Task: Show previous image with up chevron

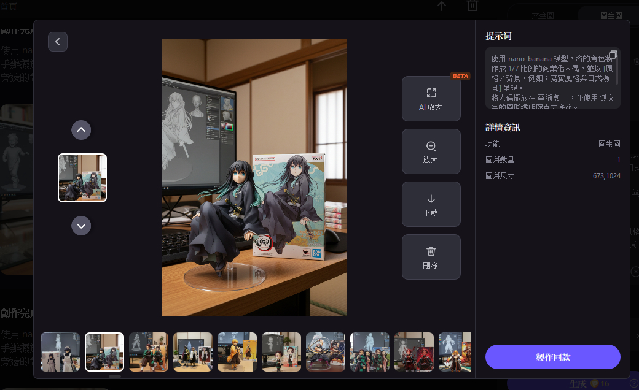Action: tap(81, 130)
